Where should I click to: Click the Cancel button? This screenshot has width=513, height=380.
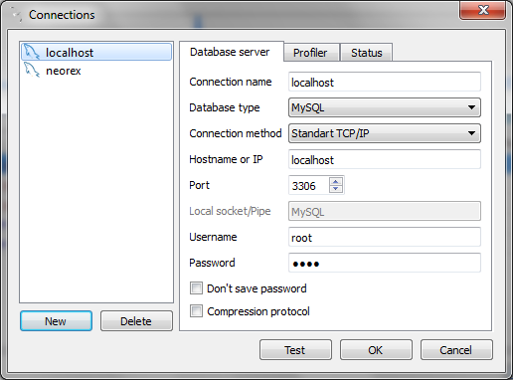(x=456, y=350)
